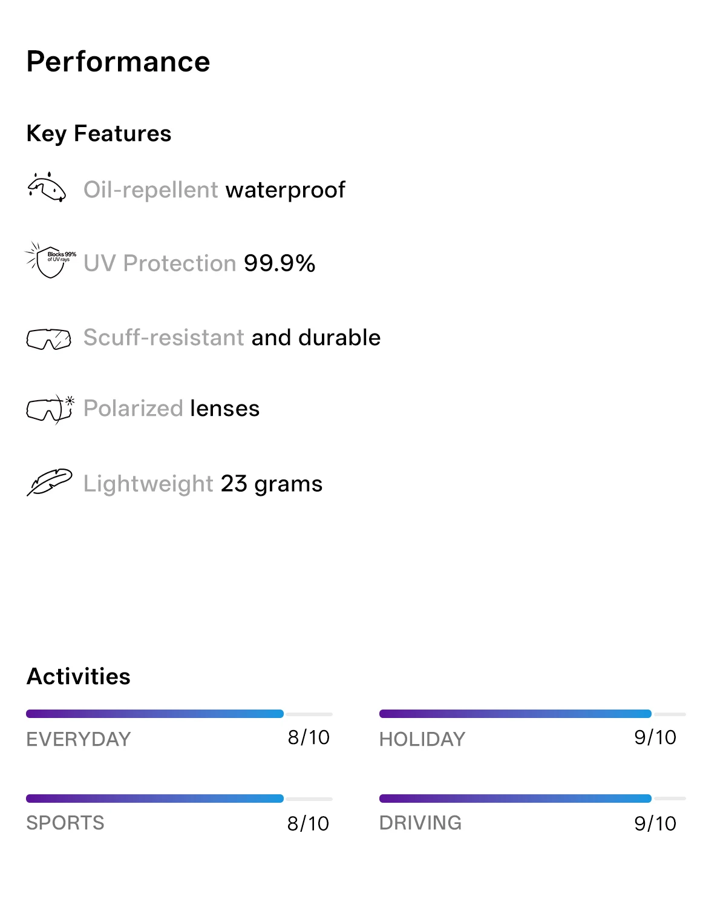Click the oil-repellent water droplet icon

(x=47, y=187)
